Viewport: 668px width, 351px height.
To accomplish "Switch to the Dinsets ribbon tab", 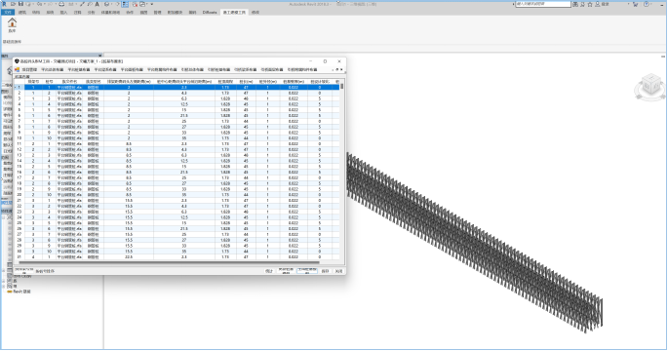I will [209, 13].
